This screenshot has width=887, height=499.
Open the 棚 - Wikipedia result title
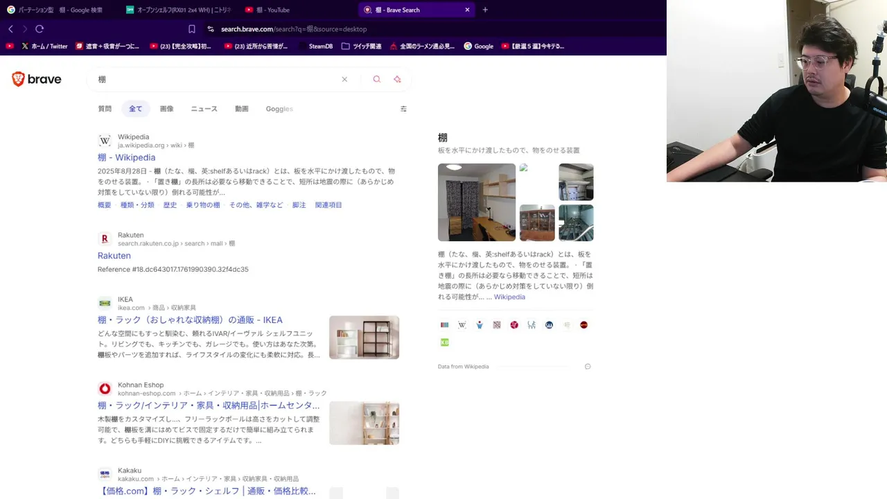point(126,157)
